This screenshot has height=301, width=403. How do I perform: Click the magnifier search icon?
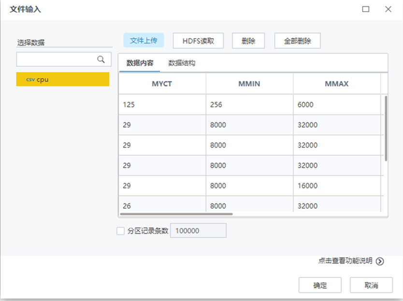point(101,58)
